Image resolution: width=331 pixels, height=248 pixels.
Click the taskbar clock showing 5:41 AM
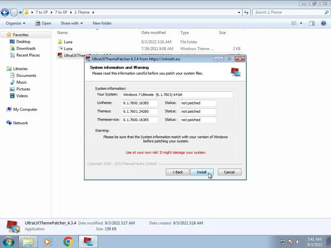[315, 242]
